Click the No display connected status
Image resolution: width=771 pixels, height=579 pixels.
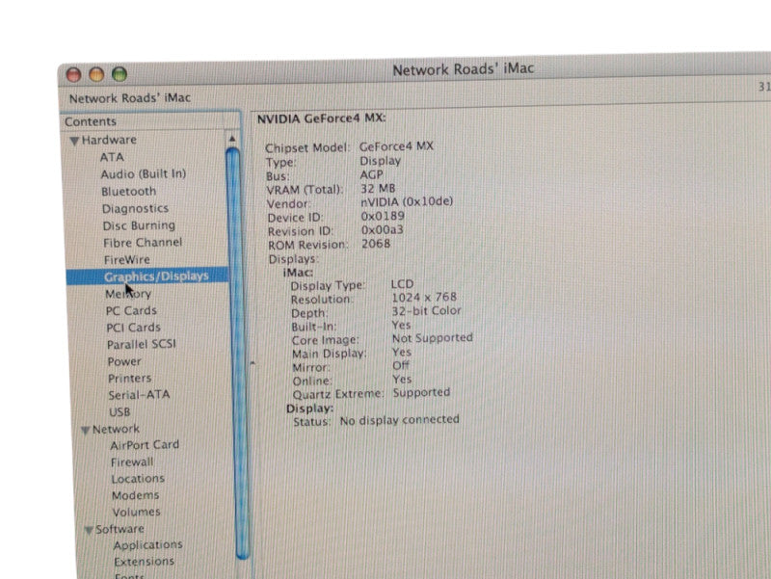(399, 420)
